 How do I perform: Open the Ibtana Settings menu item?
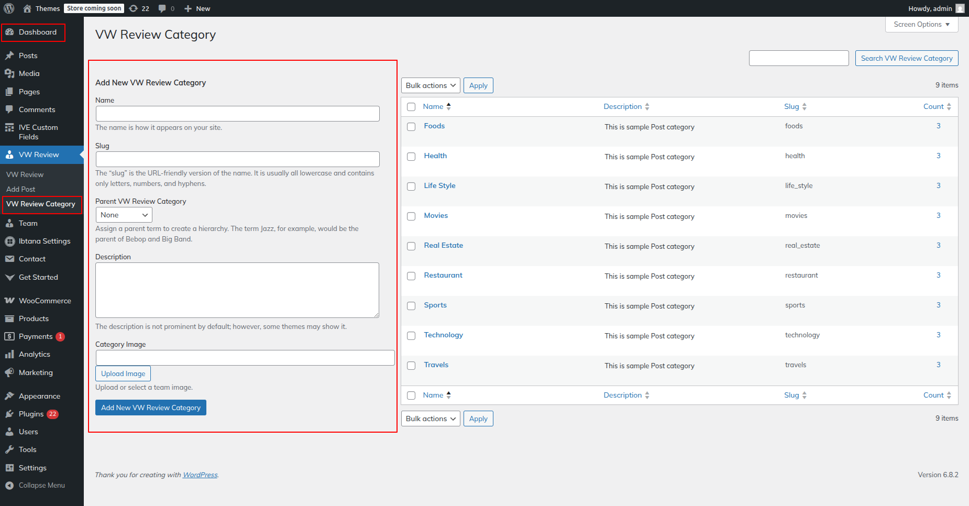click(44, 241)
